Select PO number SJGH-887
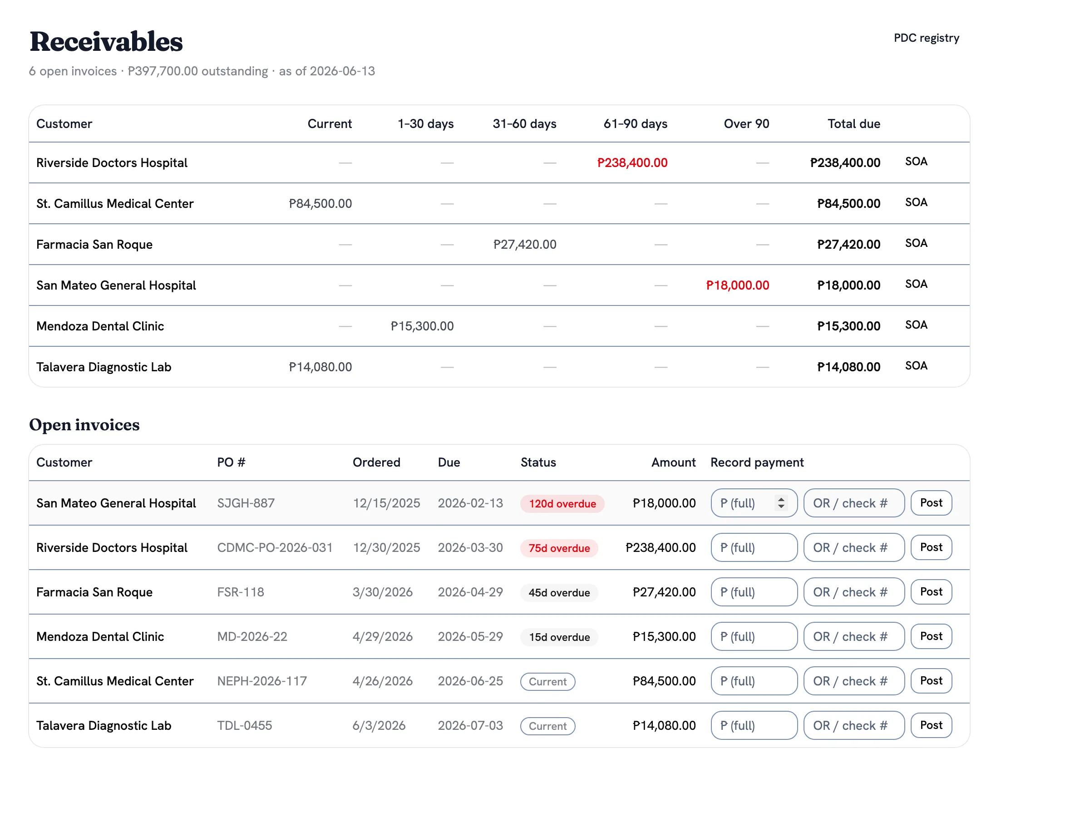 (246, 502)
